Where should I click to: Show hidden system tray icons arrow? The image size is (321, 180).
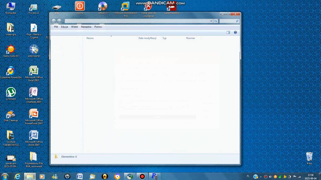[261, 177]
